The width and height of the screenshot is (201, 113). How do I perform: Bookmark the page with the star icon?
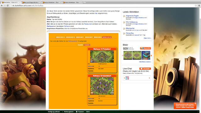(x=196, y=6)
